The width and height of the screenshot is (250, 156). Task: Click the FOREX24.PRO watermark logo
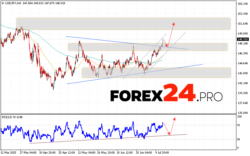tap(166, 95)
